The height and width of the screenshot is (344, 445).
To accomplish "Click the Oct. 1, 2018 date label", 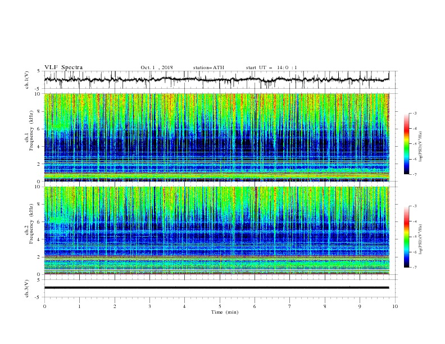I will 157,67.
